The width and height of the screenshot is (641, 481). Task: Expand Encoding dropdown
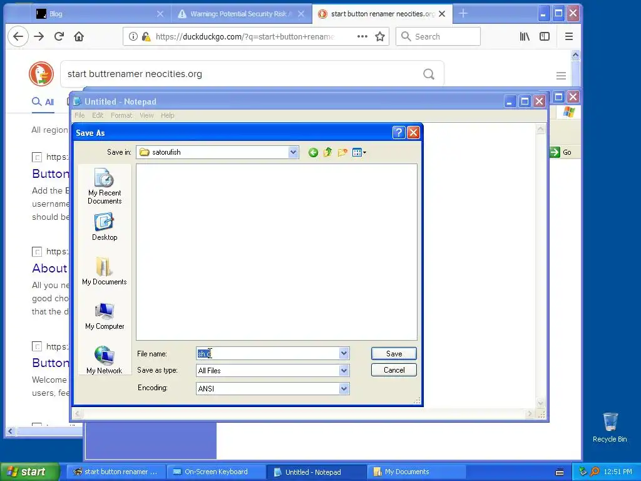[344, 388]
